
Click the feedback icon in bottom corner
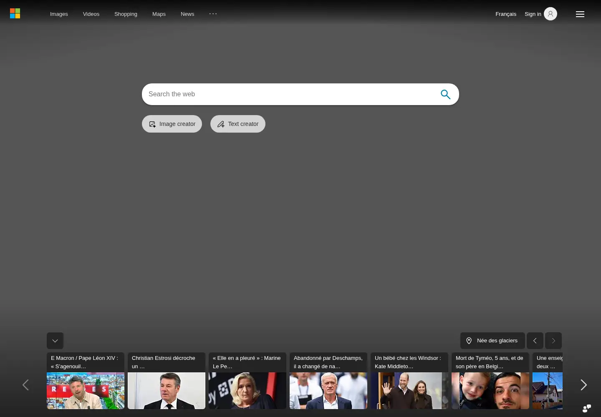point(587,408)
